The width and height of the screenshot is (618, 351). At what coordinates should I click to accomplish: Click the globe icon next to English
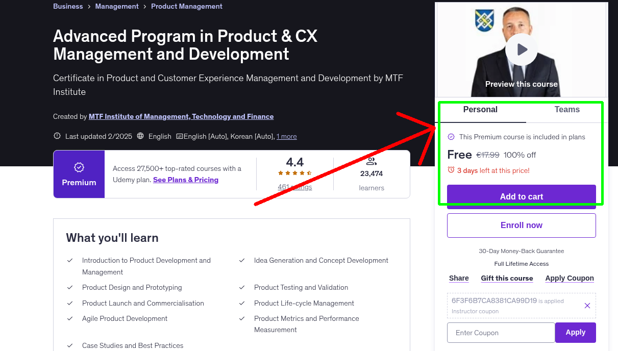tap(140, 136)
